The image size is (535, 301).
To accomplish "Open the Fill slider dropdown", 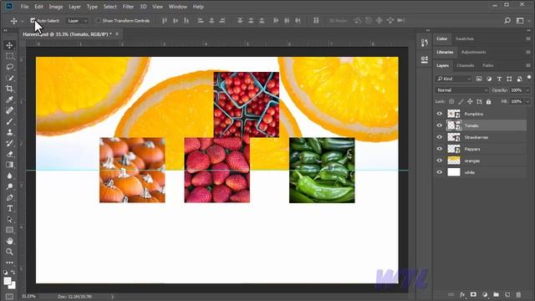I will (527, 102).
